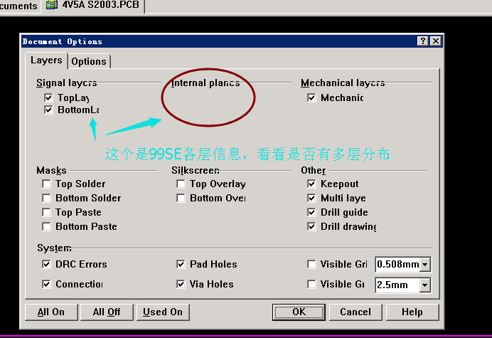Toggle the Keepout layer checkbox

(311, 184)
